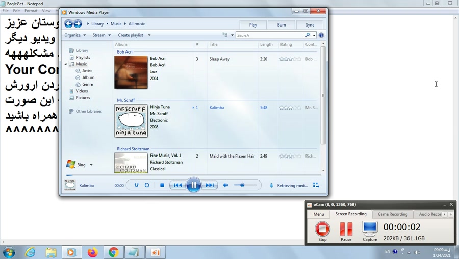Click the library Search box
459x259 pixels.
[270, 35]
